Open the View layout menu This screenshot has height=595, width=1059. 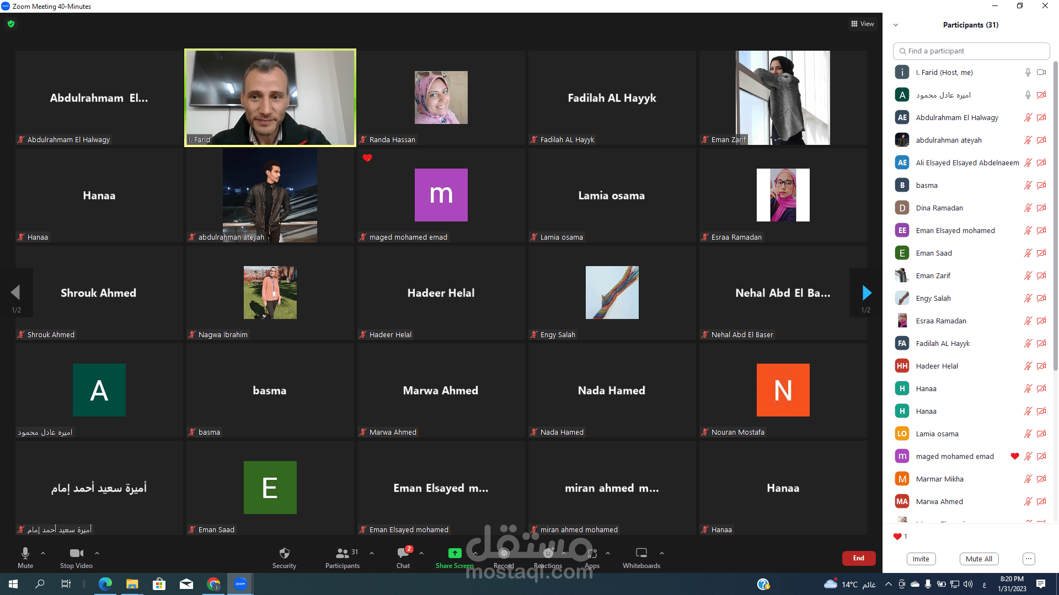(x=863, y=24)
